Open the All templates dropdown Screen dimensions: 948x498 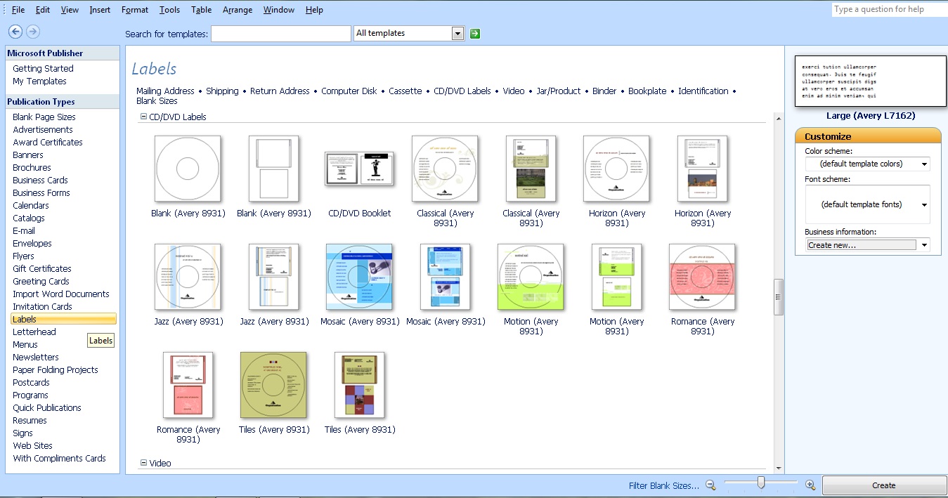point(457,33)
